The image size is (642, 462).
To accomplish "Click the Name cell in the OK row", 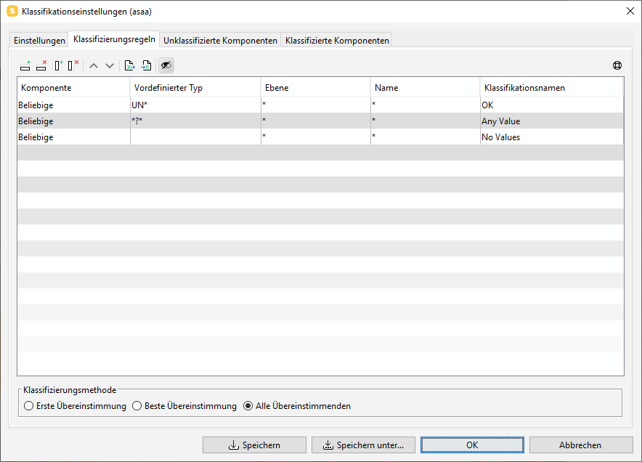I will click(x=426, y=105).
